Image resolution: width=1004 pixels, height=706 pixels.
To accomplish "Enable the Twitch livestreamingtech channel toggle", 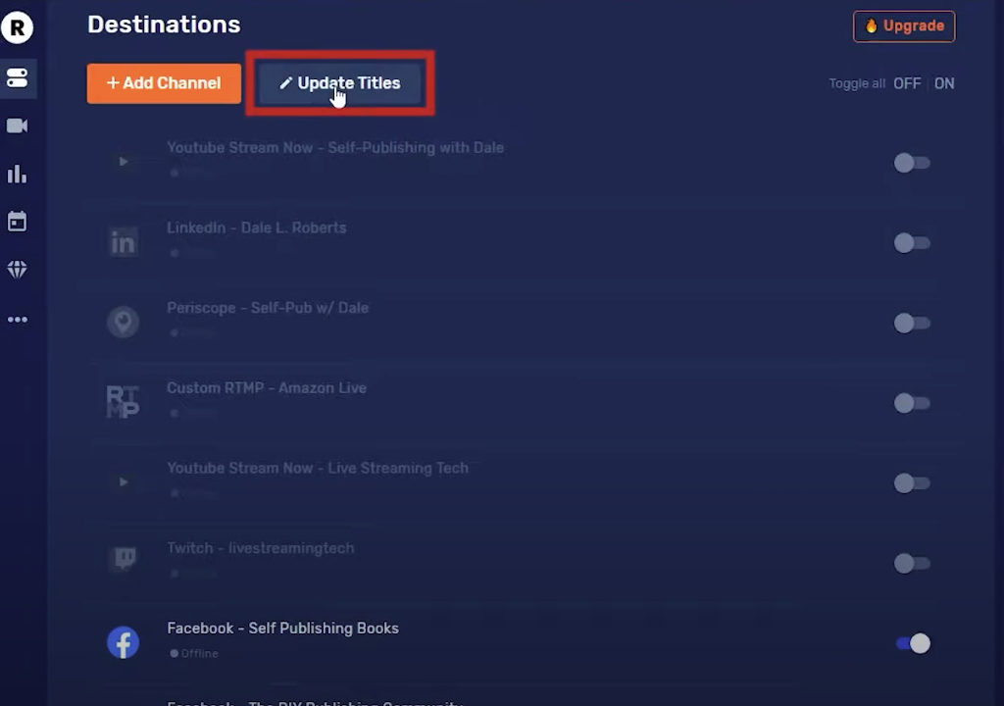I will coord(912,563).
